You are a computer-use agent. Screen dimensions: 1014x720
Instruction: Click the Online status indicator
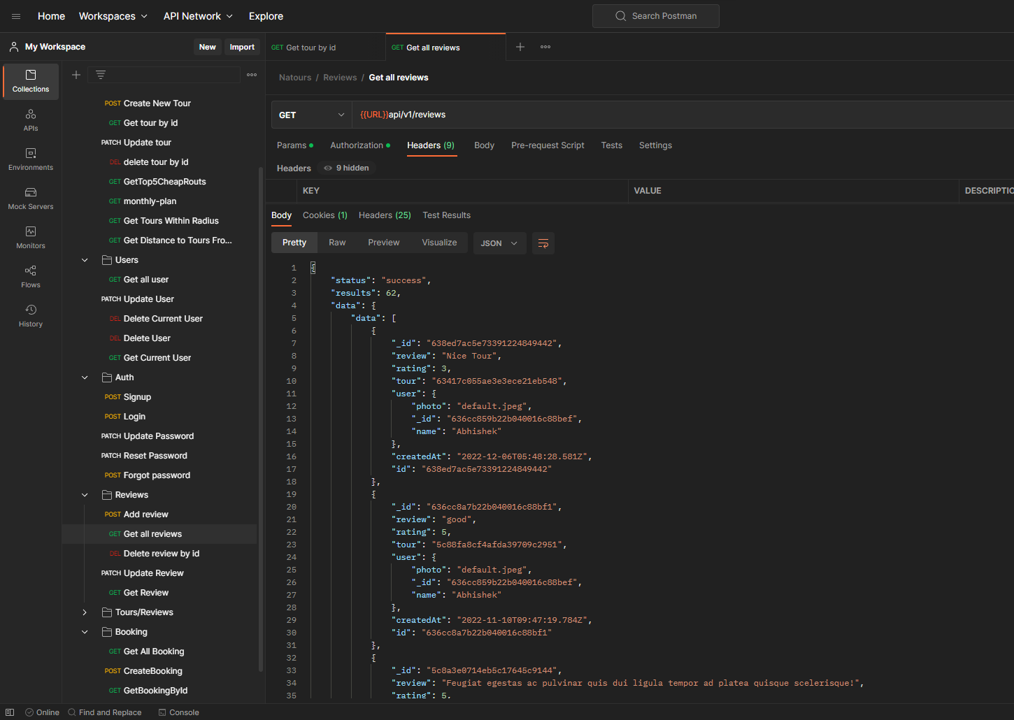(x=42, y=712)
